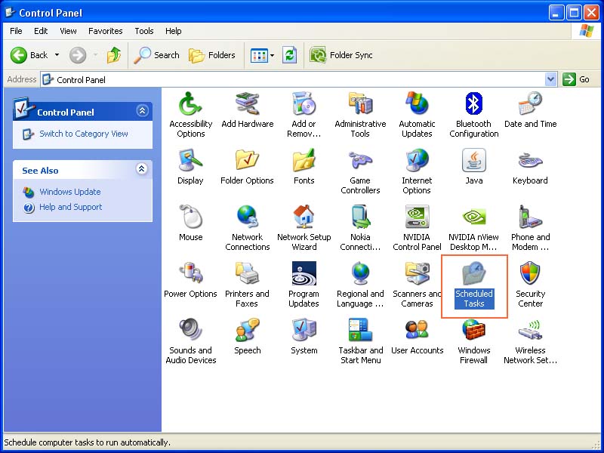The width and height of the screenshot is (604, 453).
Task: Maximize the Control Panel window
Action: 574,13
